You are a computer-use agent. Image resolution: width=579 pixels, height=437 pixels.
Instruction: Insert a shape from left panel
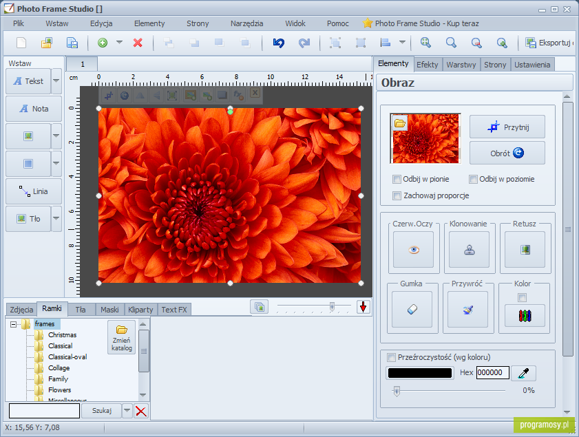pos(28,164)
